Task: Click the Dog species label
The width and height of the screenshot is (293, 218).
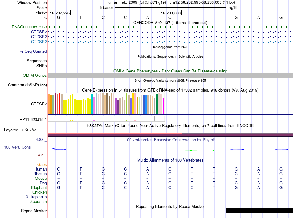Action: pos(43,183)
